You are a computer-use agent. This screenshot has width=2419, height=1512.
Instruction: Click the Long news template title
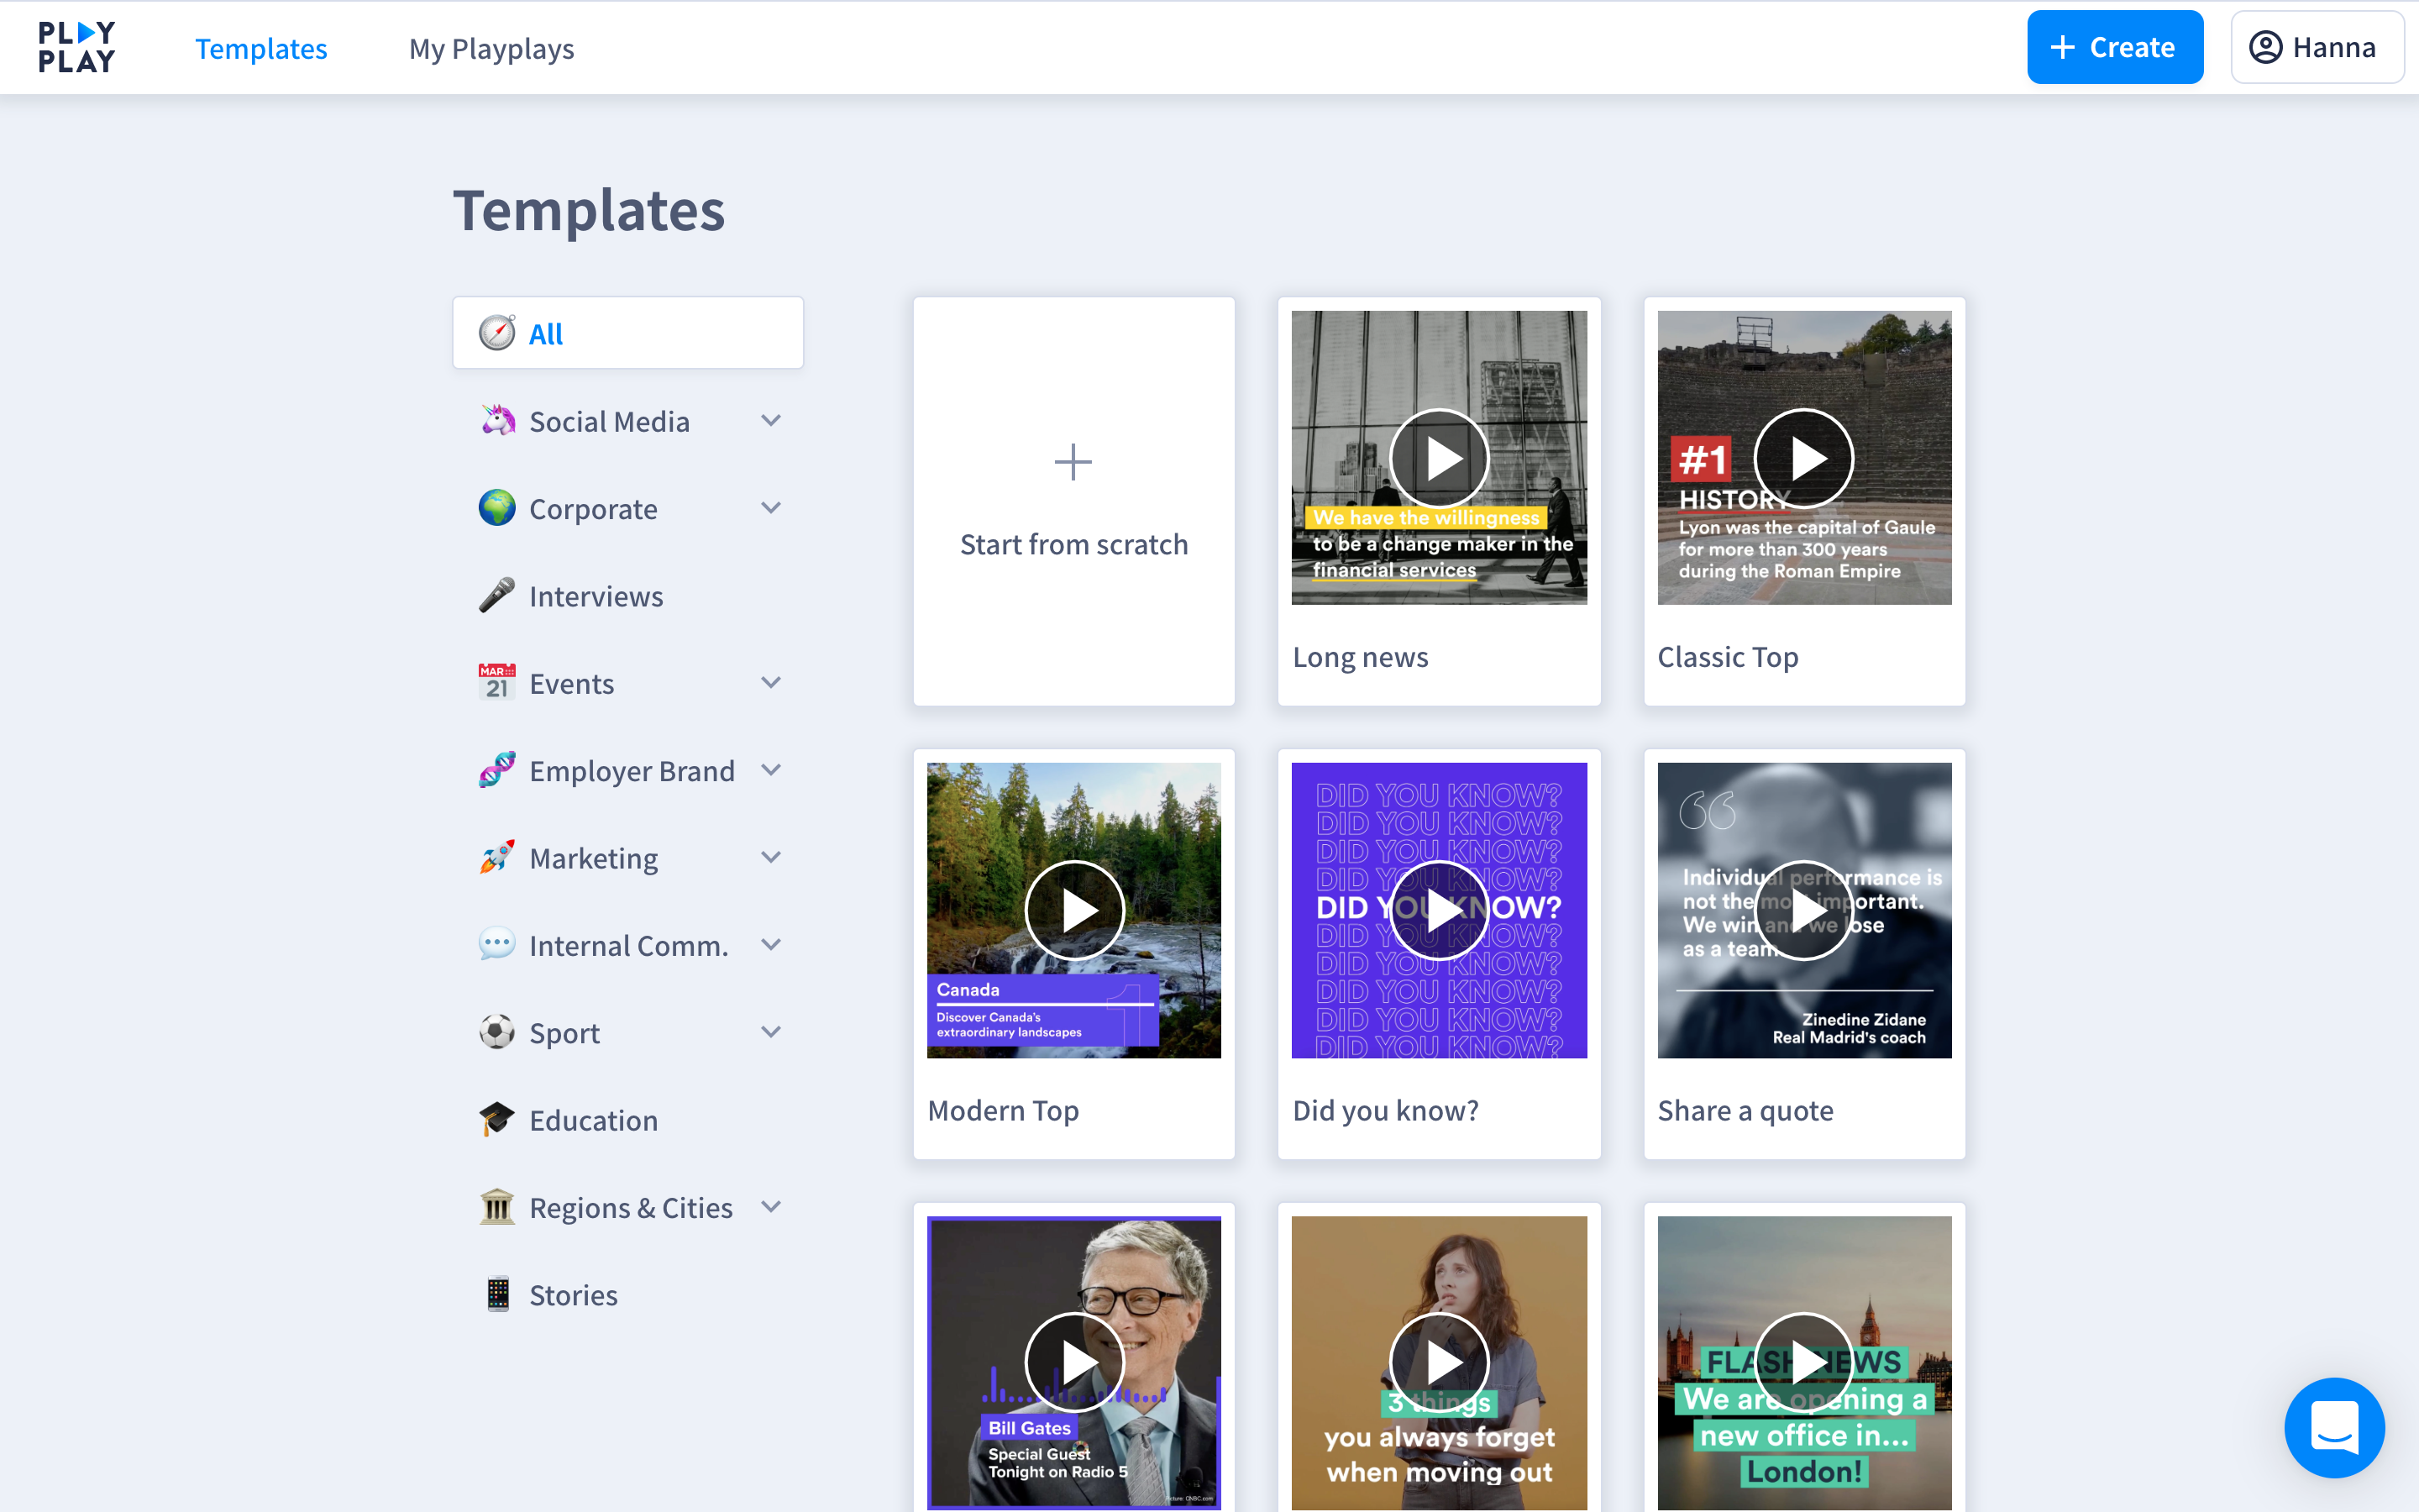(x=1361, y=657)
